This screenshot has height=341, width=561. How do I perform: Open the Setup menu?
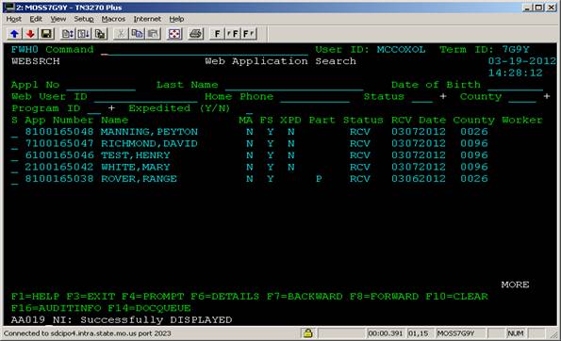coord(84,19)
